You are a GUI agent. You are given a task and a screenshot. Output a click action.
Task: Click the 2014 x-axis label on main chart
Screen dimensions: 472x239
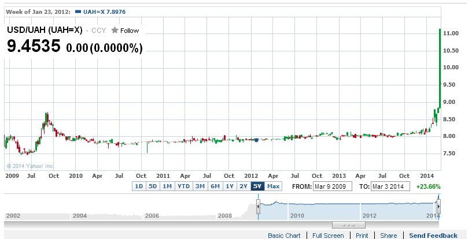(427, 176)
